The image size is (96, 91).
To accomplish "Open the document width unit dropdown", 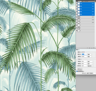I will (90, 62).
